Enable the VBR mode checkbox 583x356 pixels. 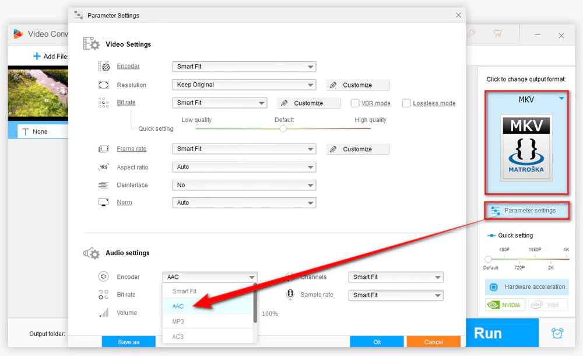point(355,103)
